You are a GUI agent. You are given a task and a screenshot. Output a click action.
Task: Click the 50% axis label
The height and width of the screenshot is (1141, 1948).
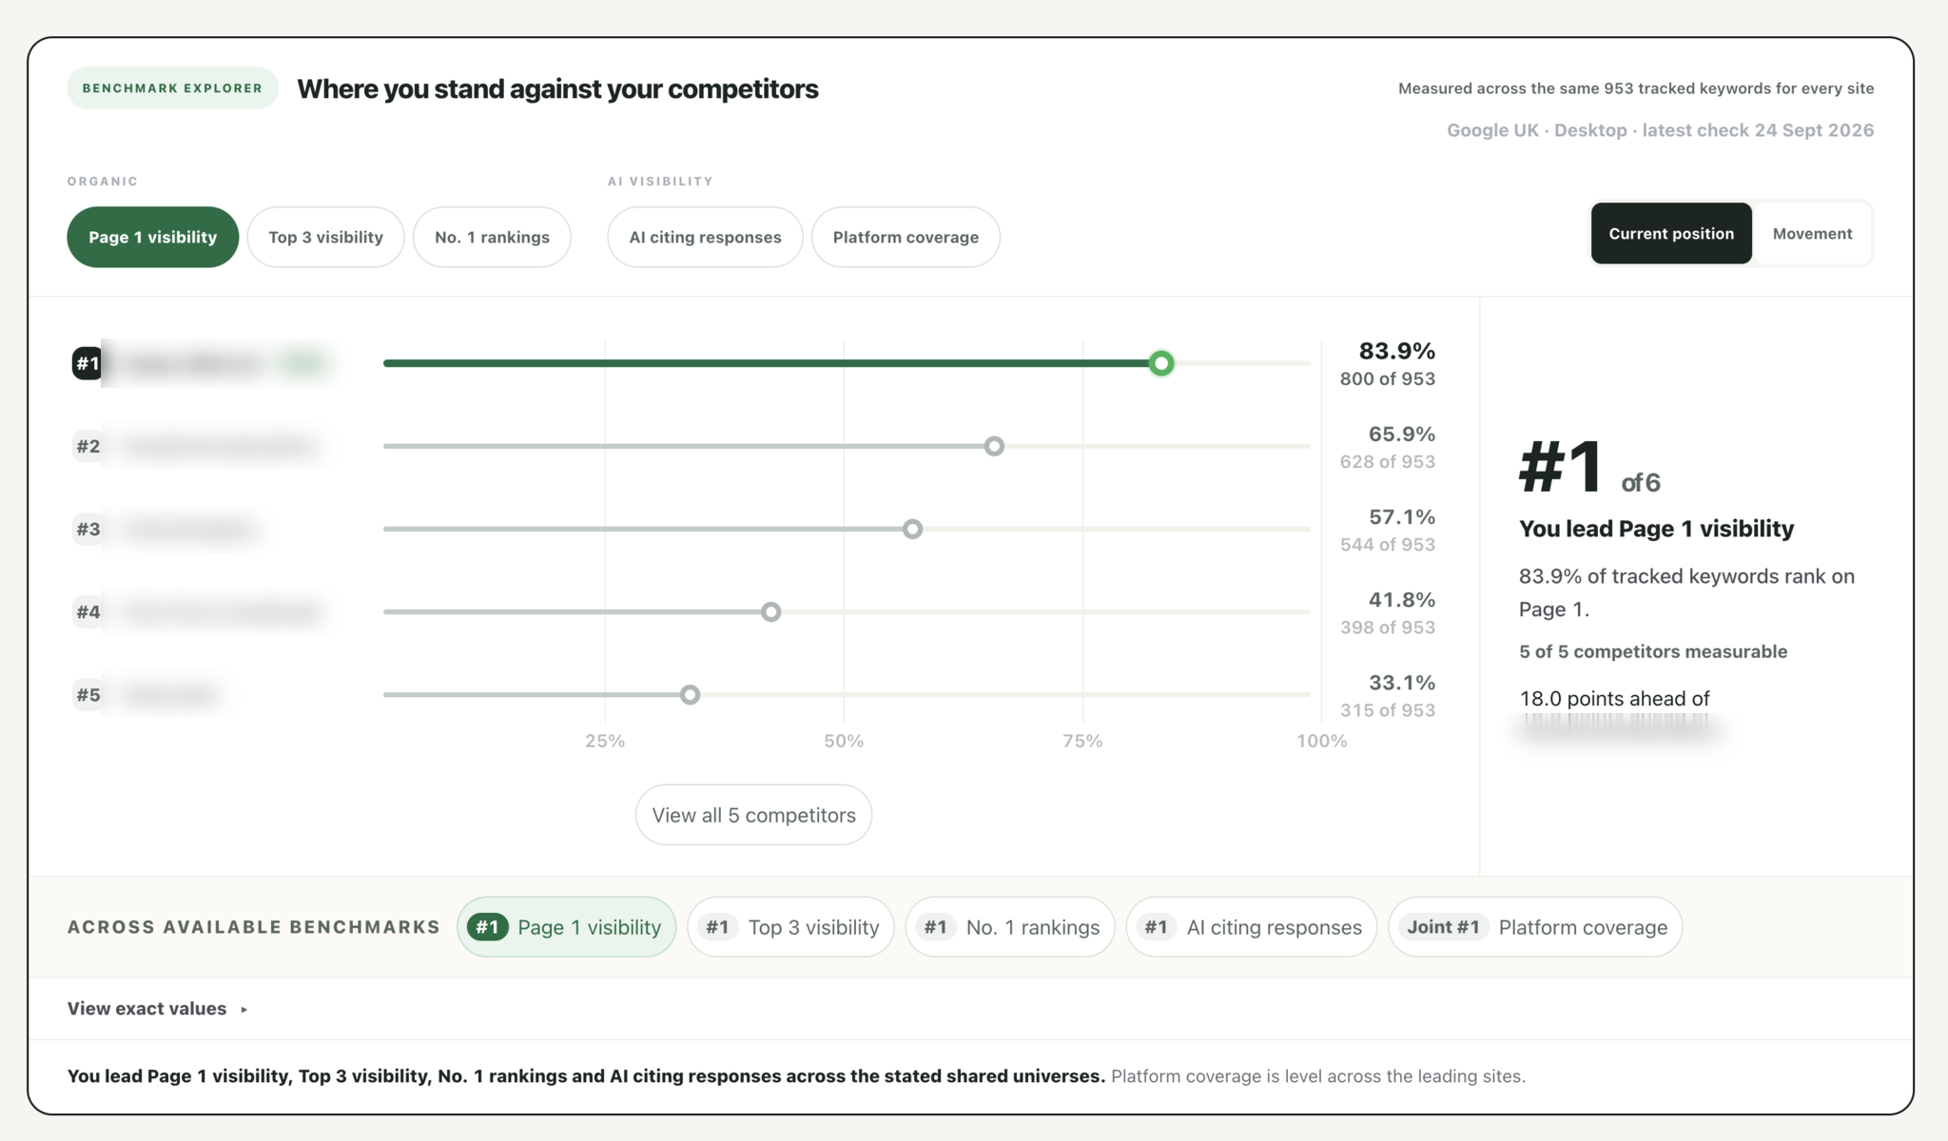click(844, 741)
